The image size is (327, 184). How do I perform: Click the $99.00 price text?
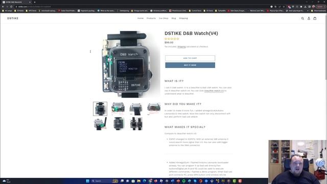point(169,42)
